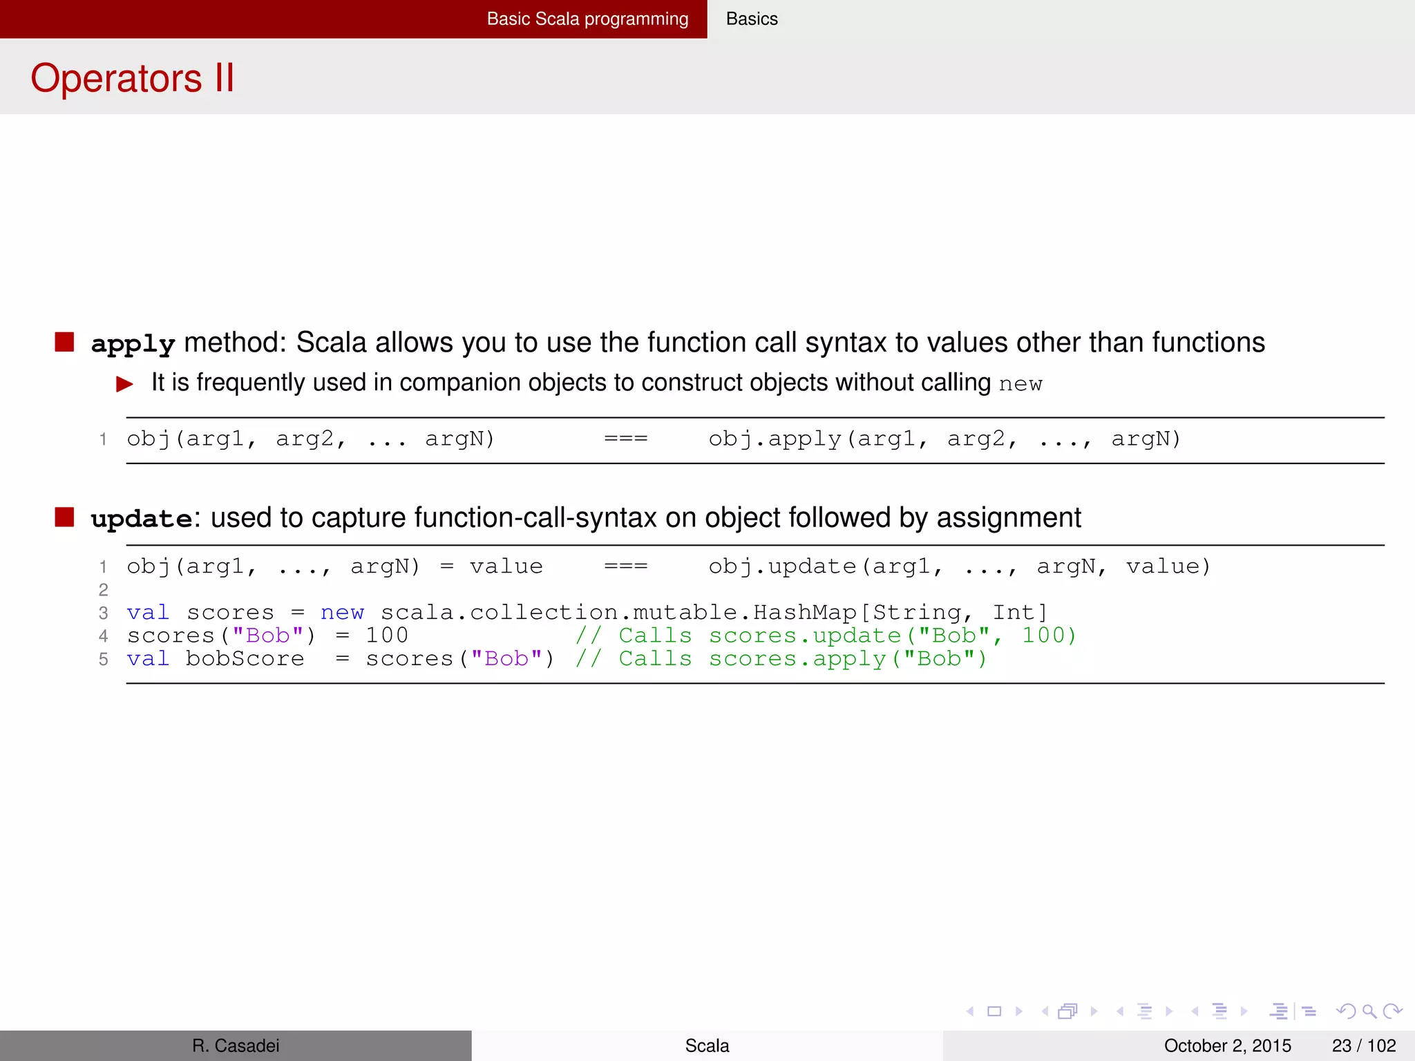Click the slide rectangle navigation icon
The height and width of the screenshot is (1061, 1415).
[994, 1011]
